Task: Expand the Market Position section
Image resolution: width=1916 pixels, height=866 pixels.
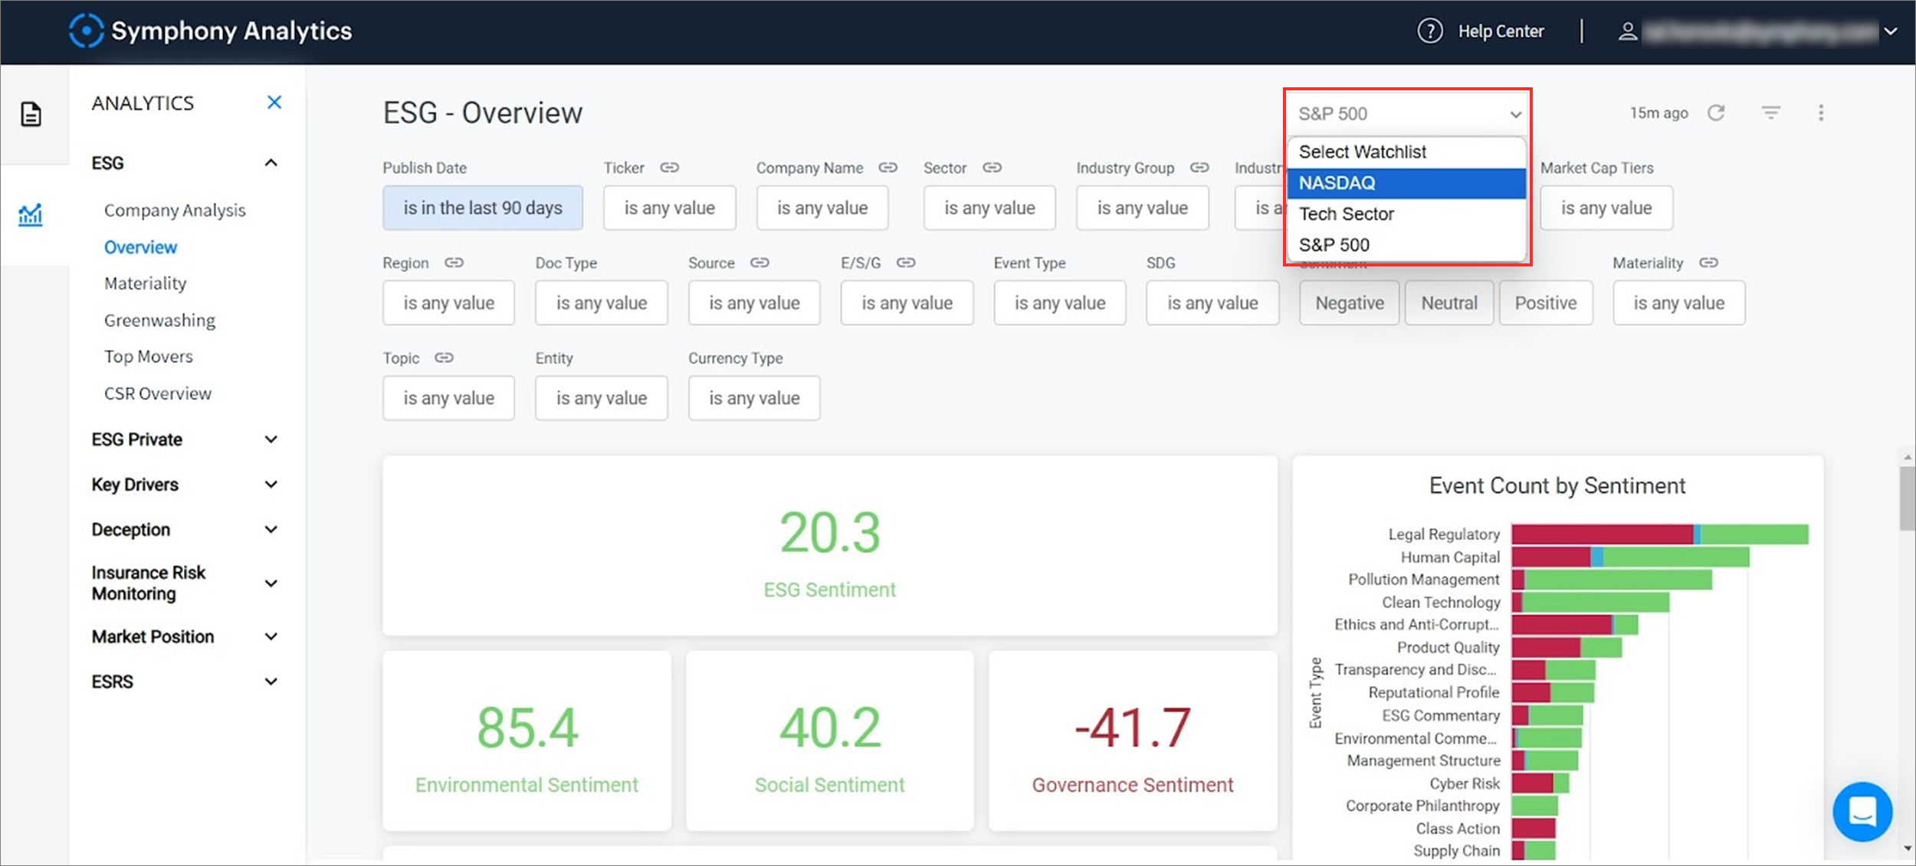Action: point(271,637)
